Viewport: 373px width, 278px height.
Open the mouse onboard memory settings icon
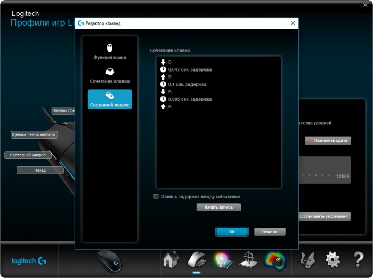click(197, 259)
